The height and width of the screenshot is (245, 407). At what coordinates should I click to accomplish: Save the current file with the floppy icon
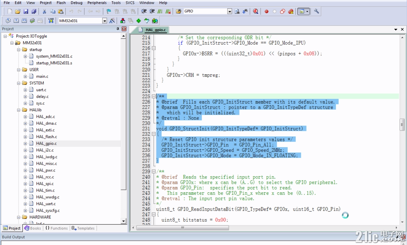click(26, 11)
